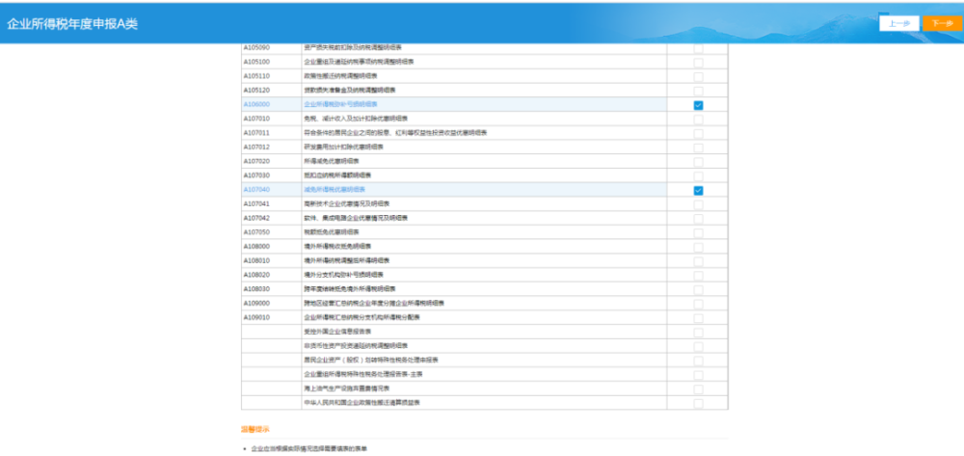Click the 下一步 (next step) button

942,23
